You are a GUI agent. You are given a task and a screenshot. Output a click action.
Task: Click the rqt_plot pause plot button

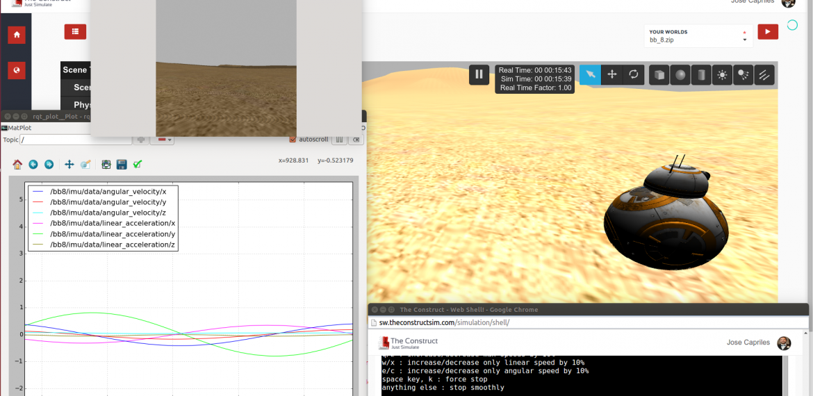point(338,140)
